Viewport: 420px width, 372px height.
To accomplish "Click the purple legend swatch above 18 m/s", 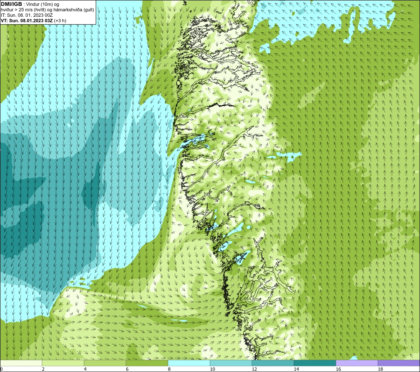I will (399, 363).
